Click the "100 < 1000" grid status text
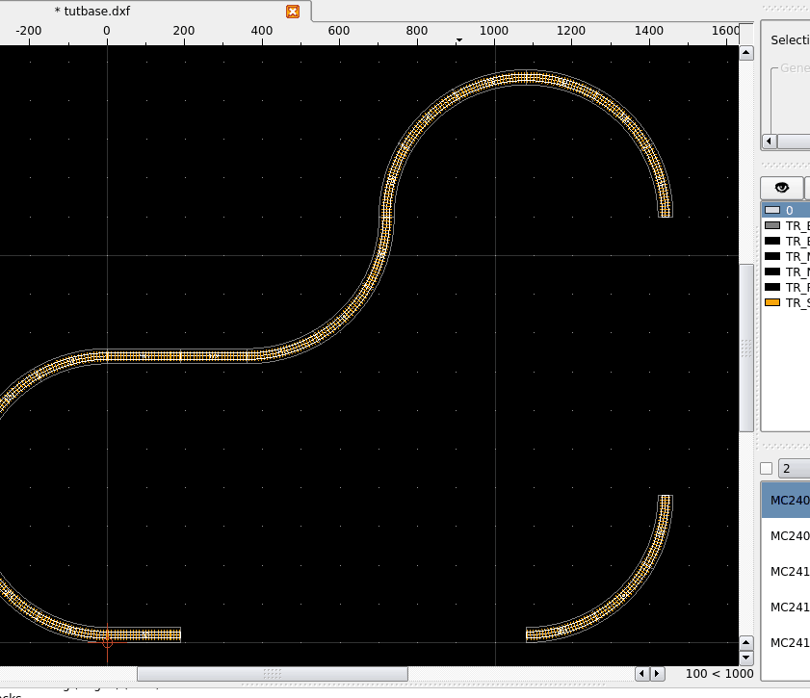The image size is (810, 698). tap(719, 674)
